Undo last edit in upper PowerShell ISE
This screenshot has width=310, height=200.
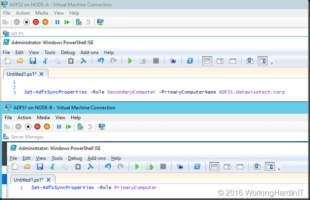(101, 61)
